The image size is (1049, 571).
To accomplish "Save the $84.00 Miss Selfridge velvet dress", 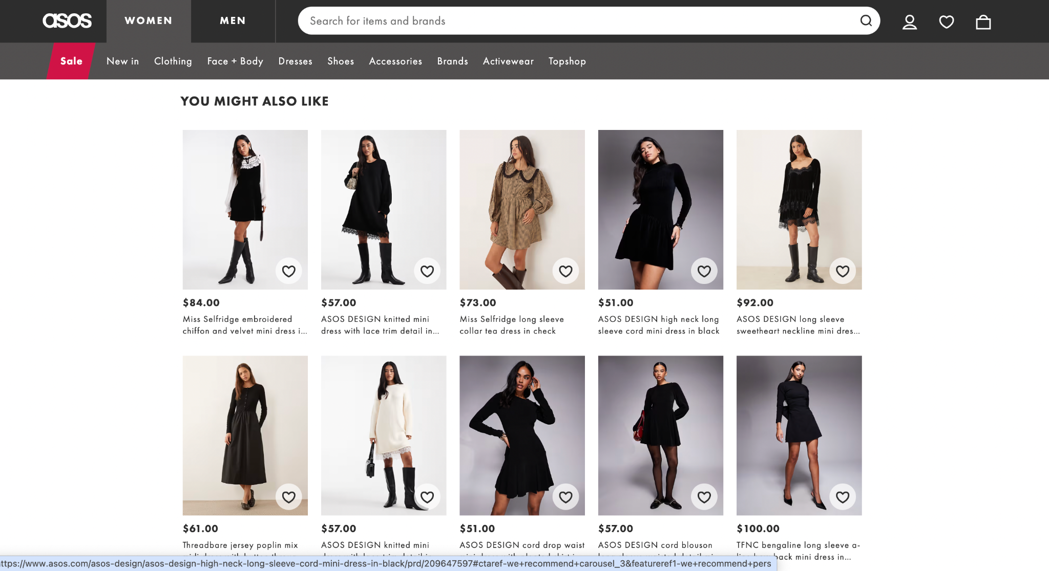I will pos(289,271).
